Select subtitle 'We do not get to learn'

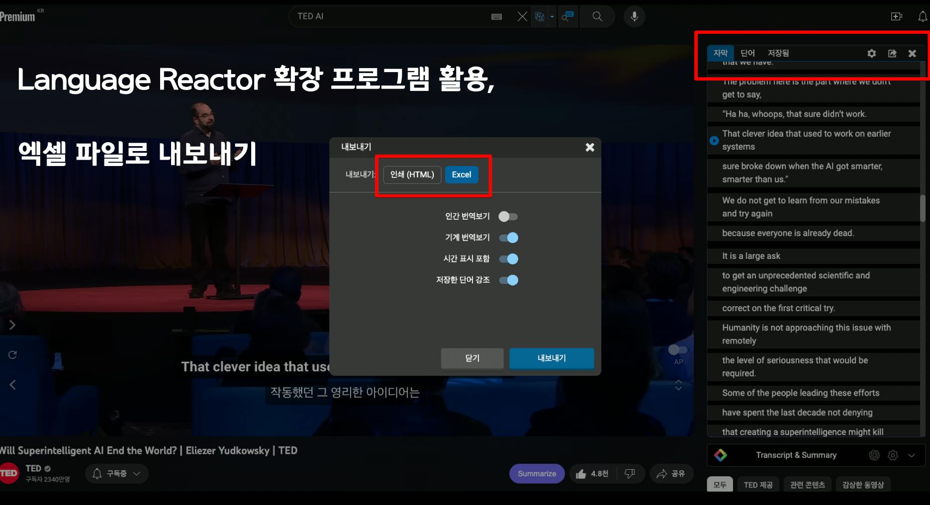point(814,207)
